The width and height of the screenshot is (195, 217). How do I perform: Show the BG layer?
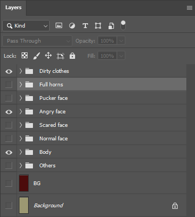(9, 184)
